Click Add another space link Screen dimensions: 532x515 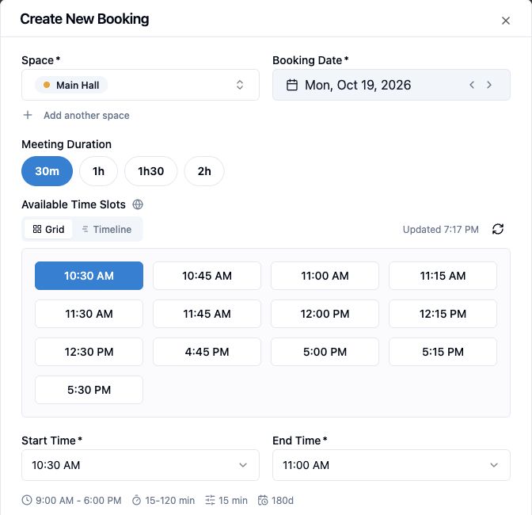86,116
